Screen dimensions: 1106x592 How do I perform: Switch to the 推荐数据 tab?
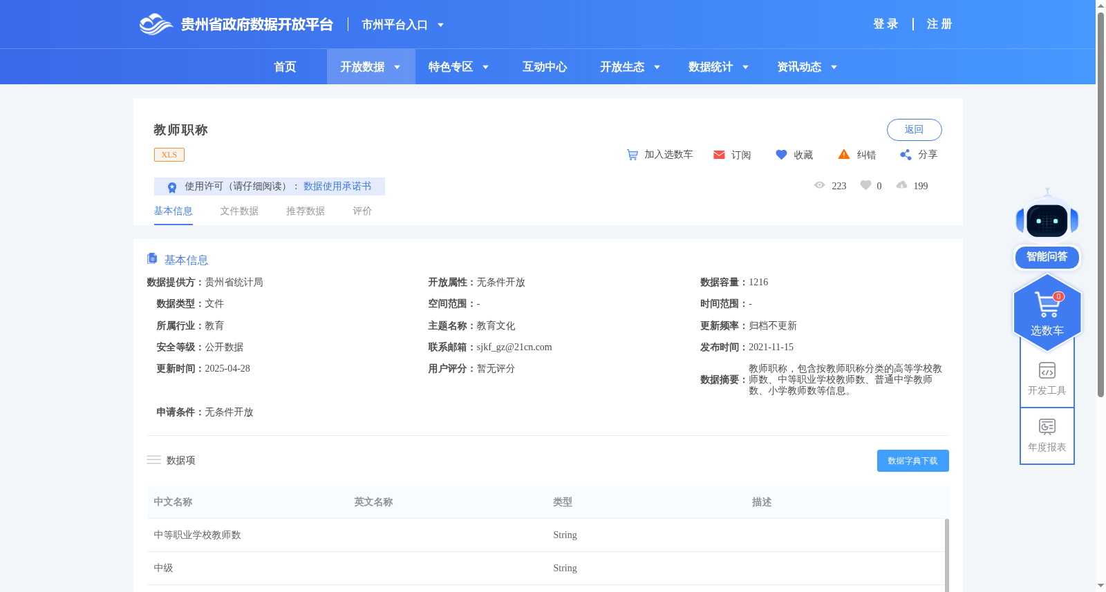306,211
